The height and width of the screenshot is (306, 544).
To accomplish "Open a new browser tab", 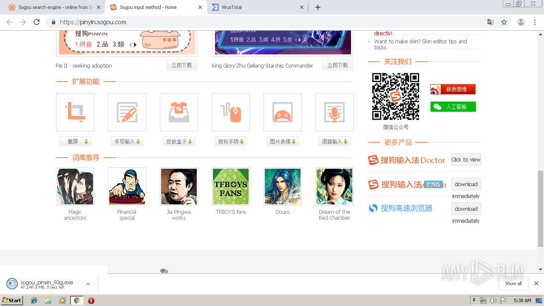I will (317, 7).
